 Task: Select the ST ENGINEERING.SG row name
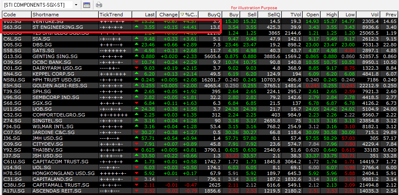[x=58, y=27]
